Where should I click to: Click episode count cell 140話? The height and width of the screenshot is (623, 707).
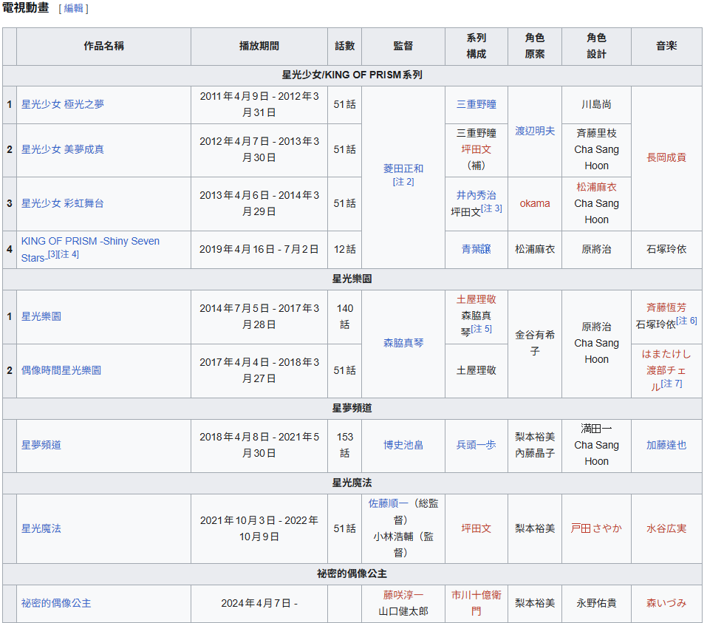pos(344,317)
